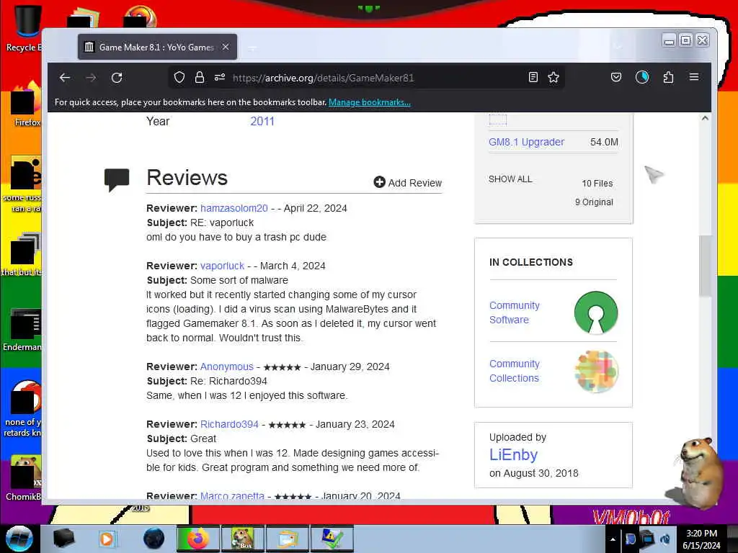The width and height of the screenshot is (738, 553).
Task: Click Add Review button
Action: pos(408,182)
